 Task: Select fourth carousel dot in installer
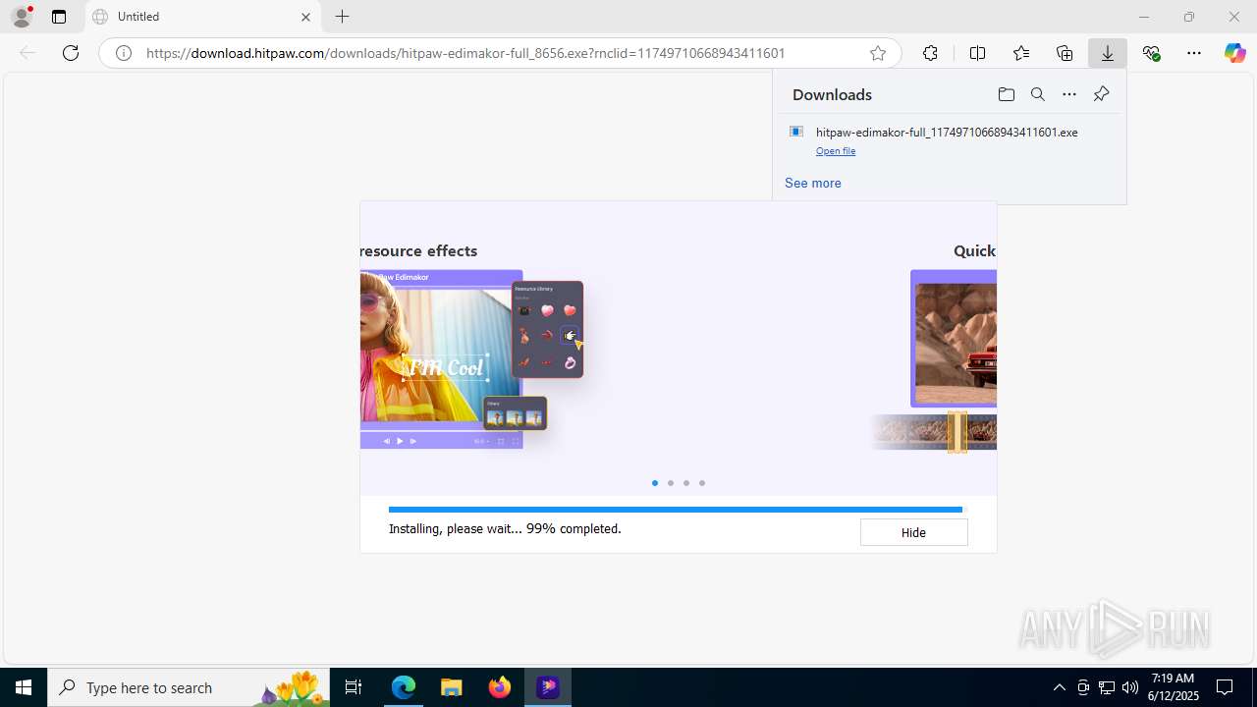702,483
